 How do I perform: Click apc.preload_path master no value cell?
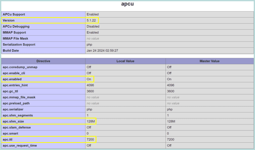(210, 103)
